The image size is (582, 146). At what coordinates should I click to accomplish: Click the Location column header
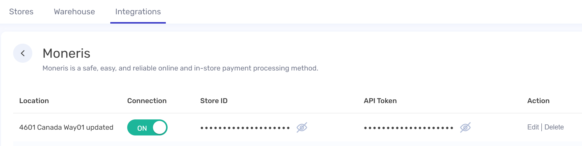click(34, 101)
